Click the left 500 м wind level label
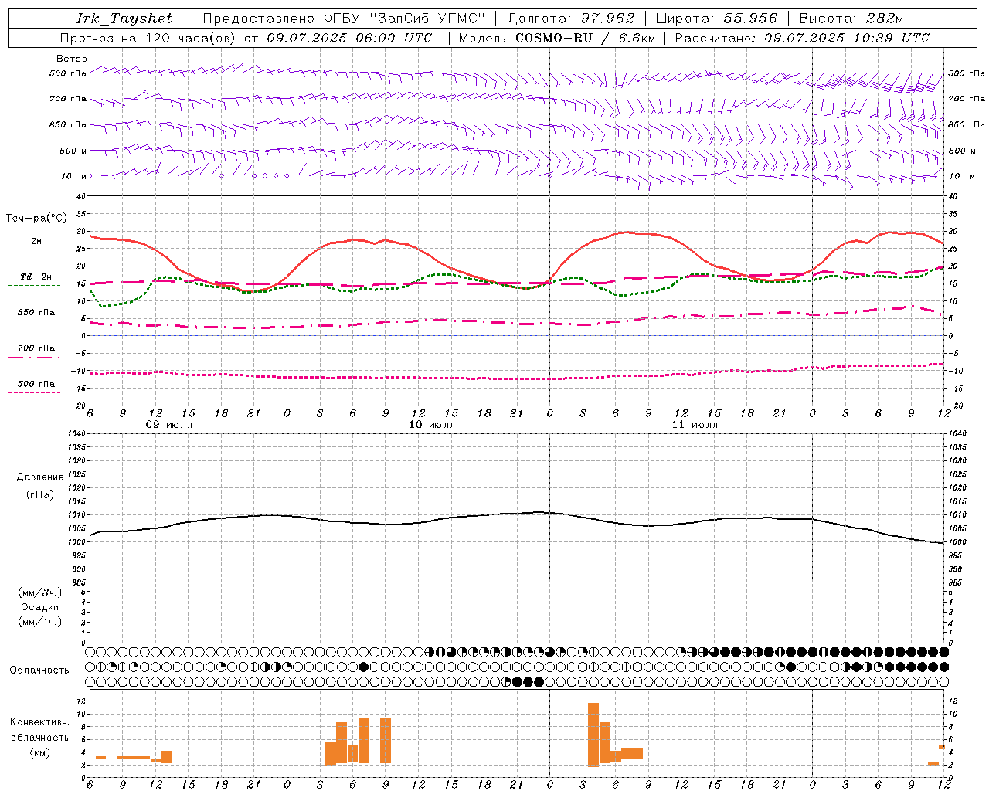The height and width of the screenshot is (791, 989). click(x=73, y=151)
